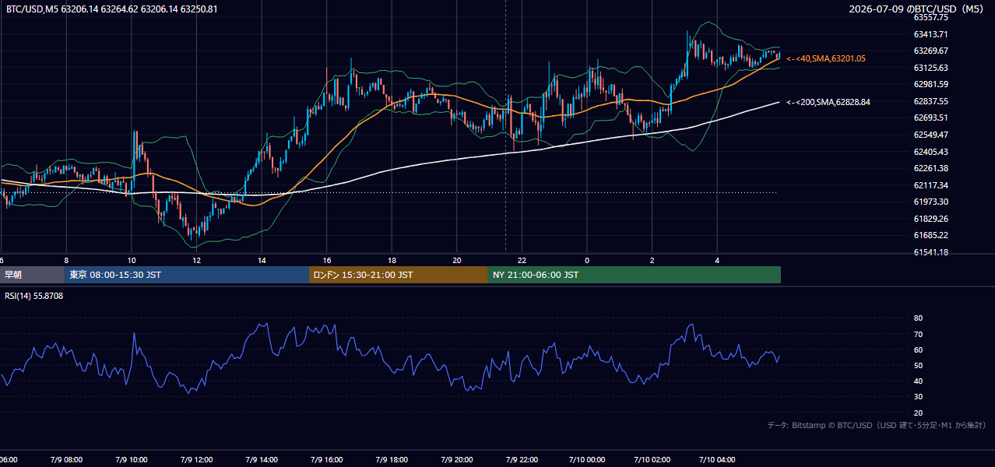Click price axis value 62261.38
The image size is (995, 467).
(x=930, y=168)
